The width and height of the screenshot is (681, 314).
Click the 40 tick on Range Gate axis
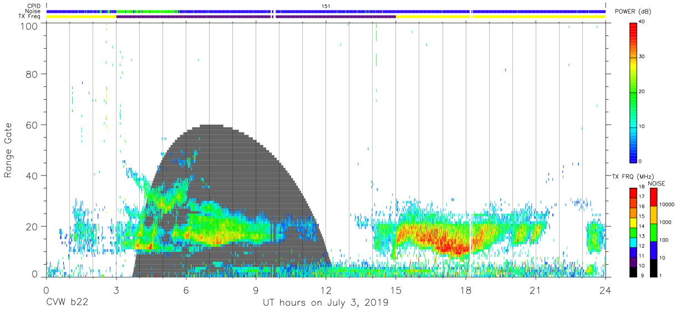pos(32,176)
